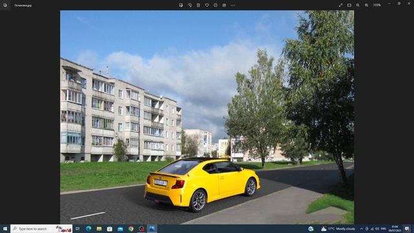Zoom out with the minus magnifier
Viewport: 414px width, 233px height.
(358, 5)
